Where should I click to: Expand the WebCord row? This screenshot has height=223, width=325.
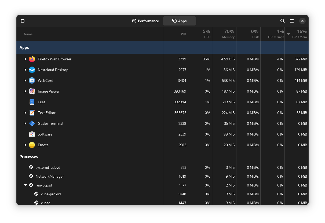tap(25, 81)
